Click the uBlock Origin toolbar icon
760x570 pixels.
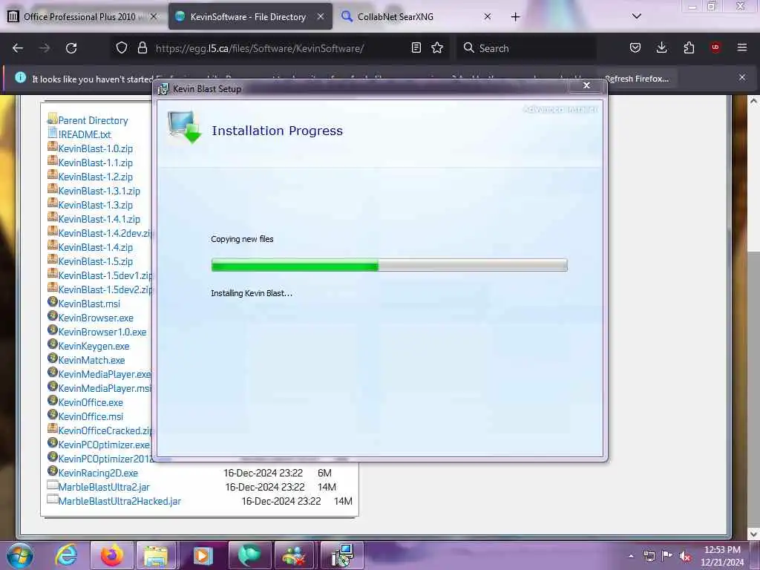coord(715,47)
